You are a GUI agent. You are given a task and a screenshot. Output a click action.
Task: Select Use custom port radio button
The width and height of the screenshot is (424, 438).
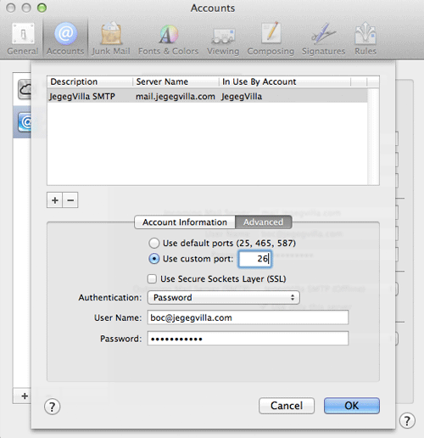(x=154, y=259)
